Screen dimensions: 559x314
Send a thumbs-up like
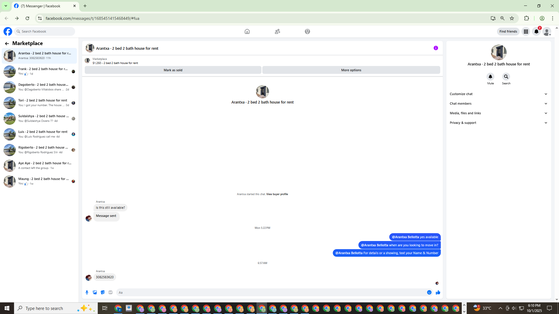click(438, 292)
